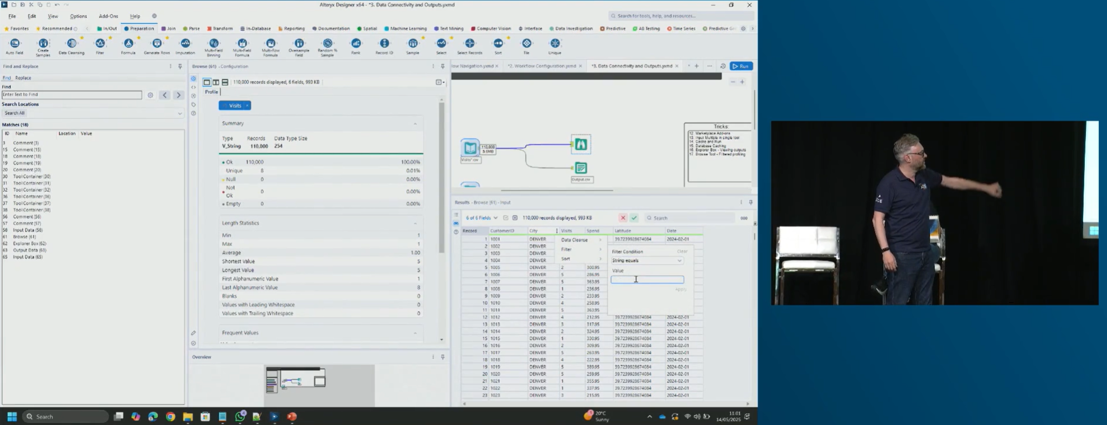This screenshot has width=1107, height=425.
Task: Clear the filter condition
Action: click(x=682, y=251)
